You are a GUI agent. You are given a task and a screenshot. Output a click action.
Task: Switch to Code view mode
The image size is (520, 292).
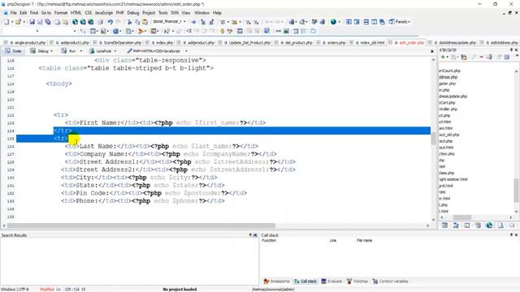point(13,51)
